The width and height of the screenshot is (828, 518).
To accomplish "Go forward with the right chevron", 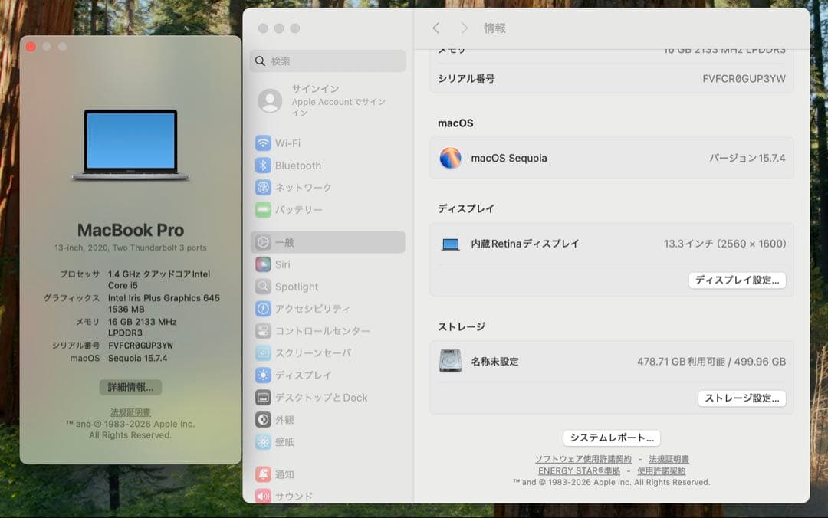I will pos(464,28).
